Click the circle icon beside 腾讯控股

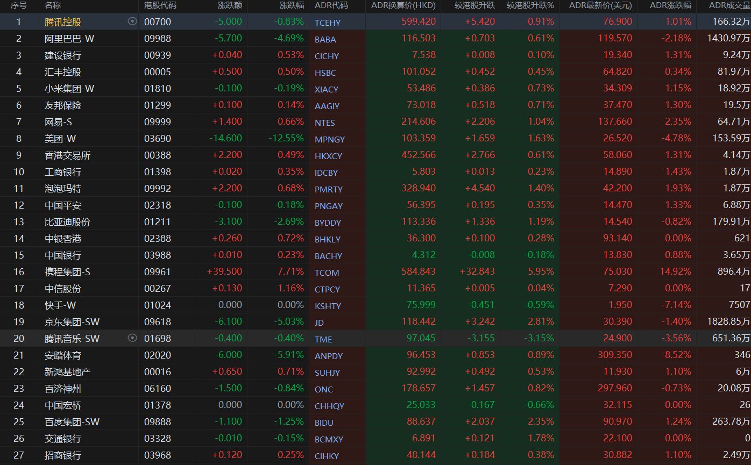click(x=132, y=22)
